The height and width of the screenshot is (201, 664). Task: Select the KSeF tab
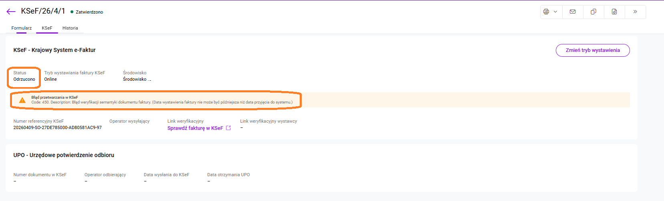47,28
